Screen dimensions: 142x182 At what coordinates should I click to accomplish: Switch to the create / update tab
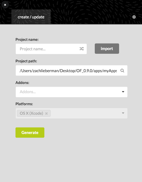[x=31, y=17]
